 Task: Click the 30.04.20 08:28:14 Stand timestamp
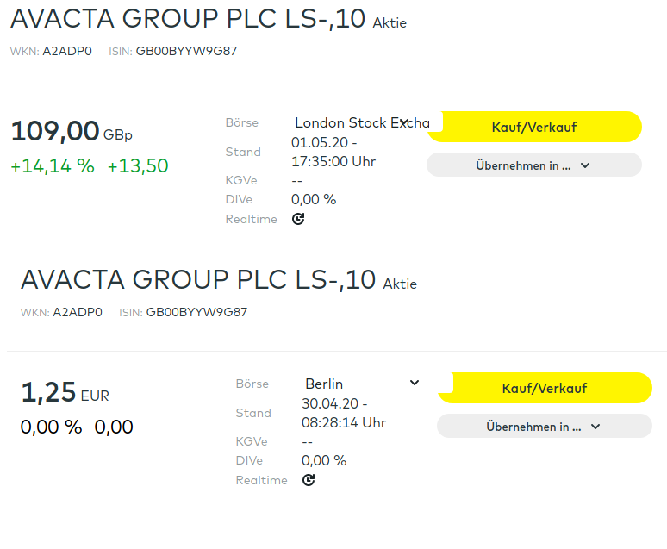click(344, 413)
